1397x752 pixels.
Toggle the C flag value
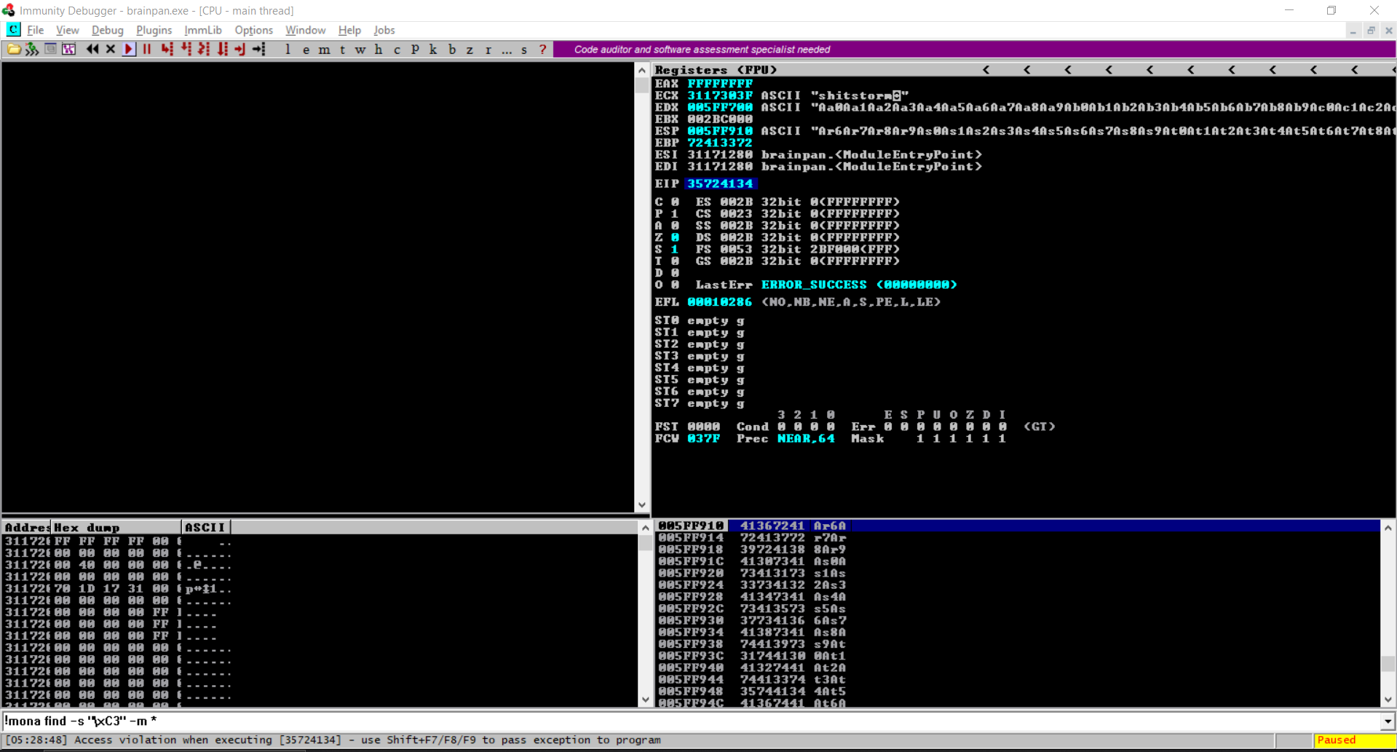tap(675, 202)
